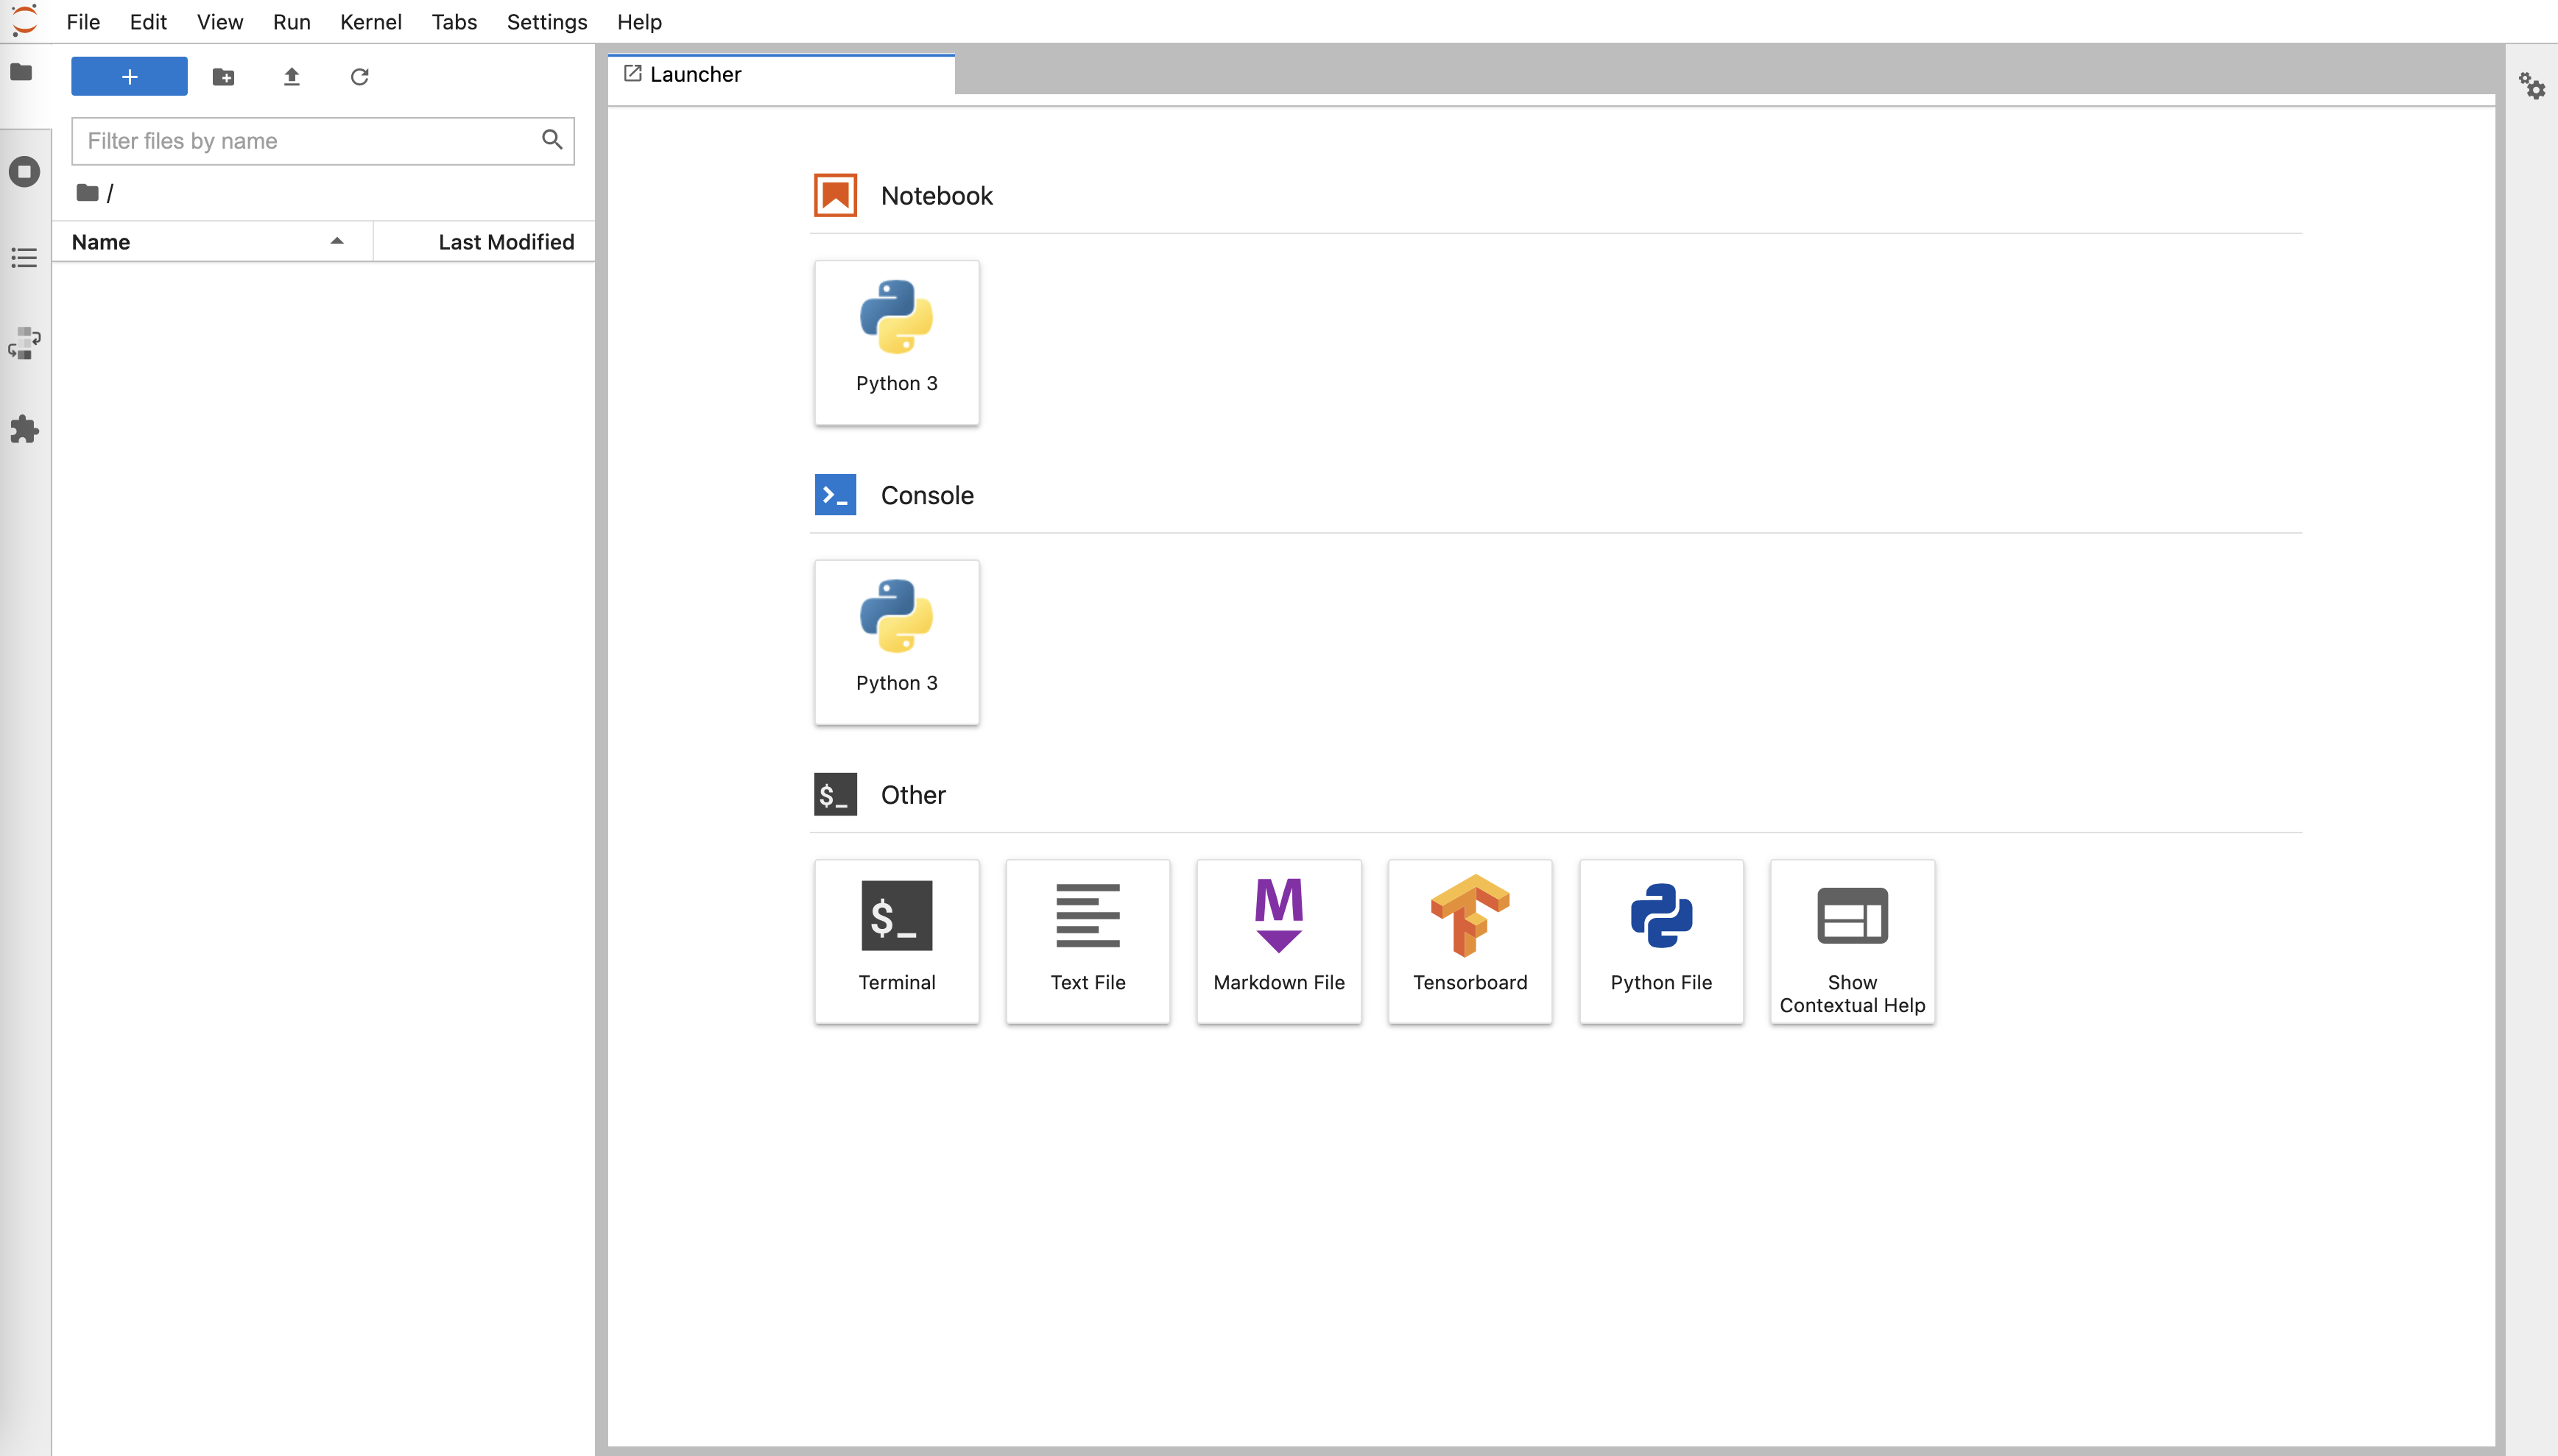Open the Edit menu
The height and width of the screenshot is (1456, 2558).
coord(148,22)
